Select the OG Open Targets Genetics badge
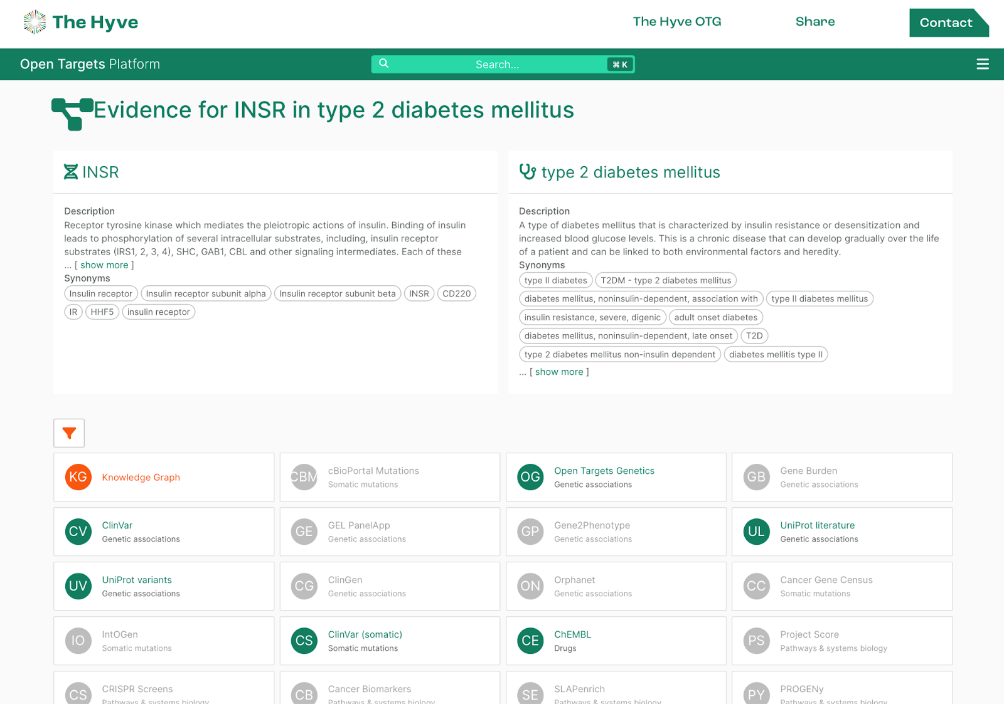This screenshot has width=1004, height=704. (x=530, y=477)
